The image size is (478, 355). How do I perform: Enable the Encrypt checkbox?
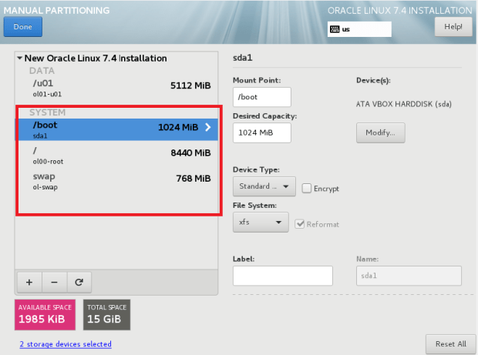coord(307,188)
